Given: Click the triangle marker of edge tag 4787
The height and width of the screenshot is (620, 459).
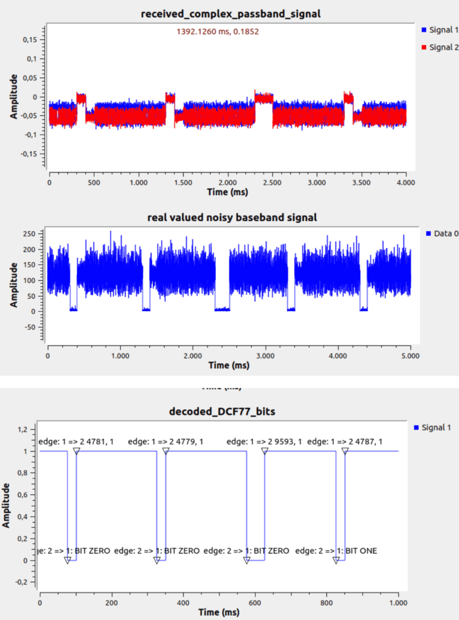Looking at the screenshot, I should pos(344,451).
